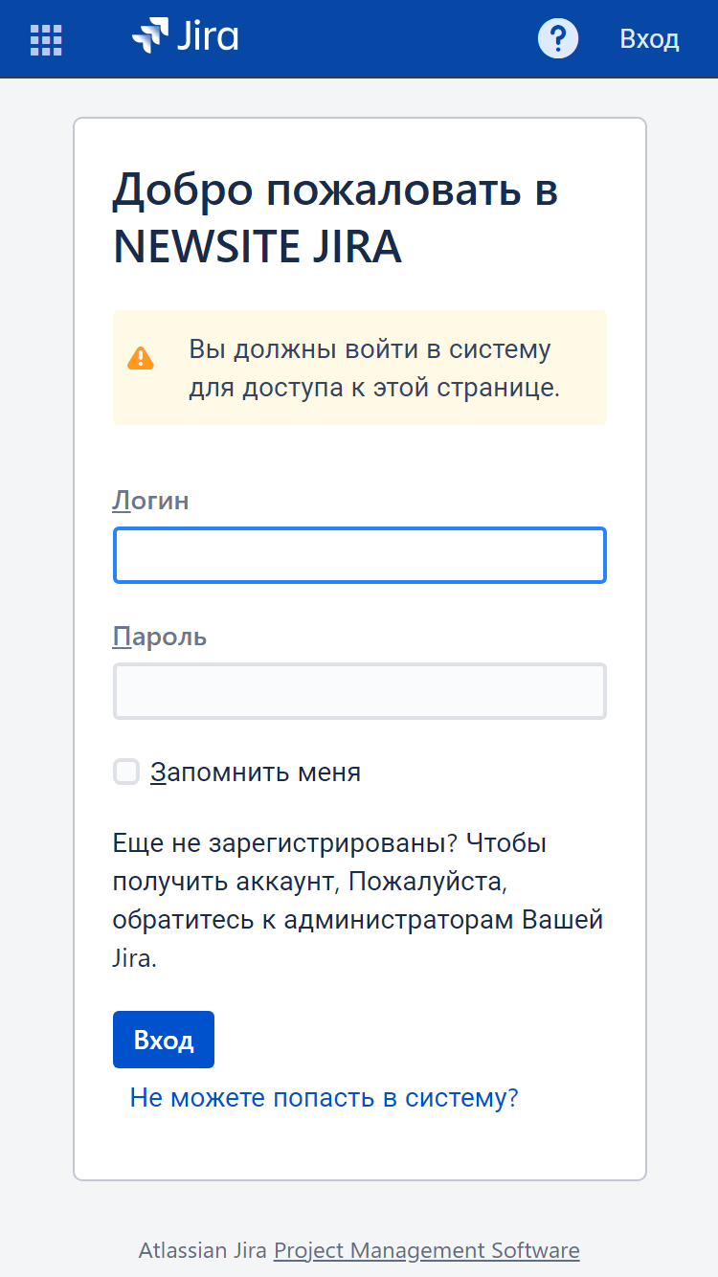
Task: Focus the Логин input field
Action: point(360,555)
